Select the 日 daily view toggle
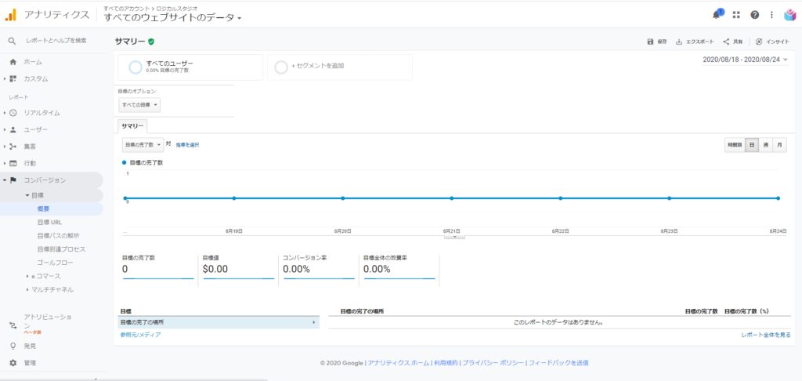The image size is (802, 381). [751, 145]
